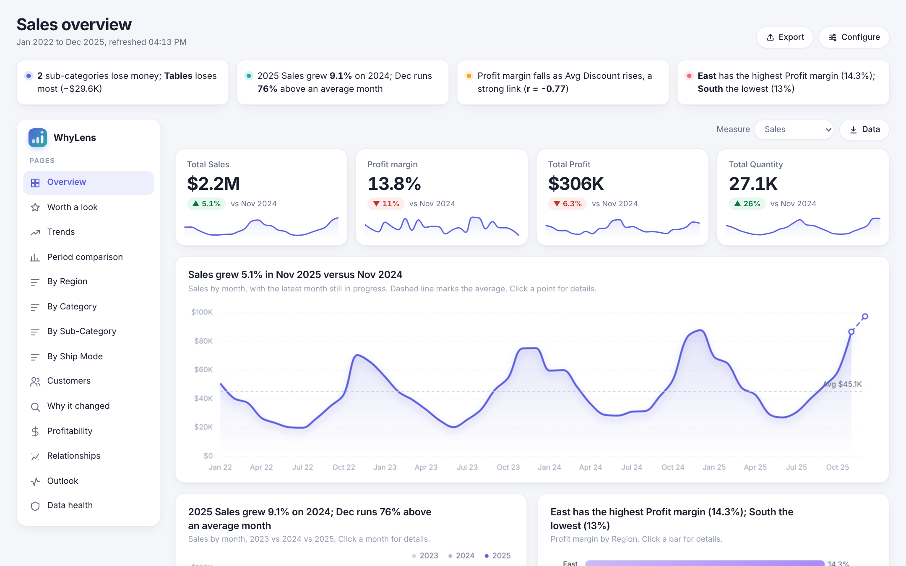Select the Total Profit KPI card
Viewport: 906px width, 566px height.
pos(622,197)
